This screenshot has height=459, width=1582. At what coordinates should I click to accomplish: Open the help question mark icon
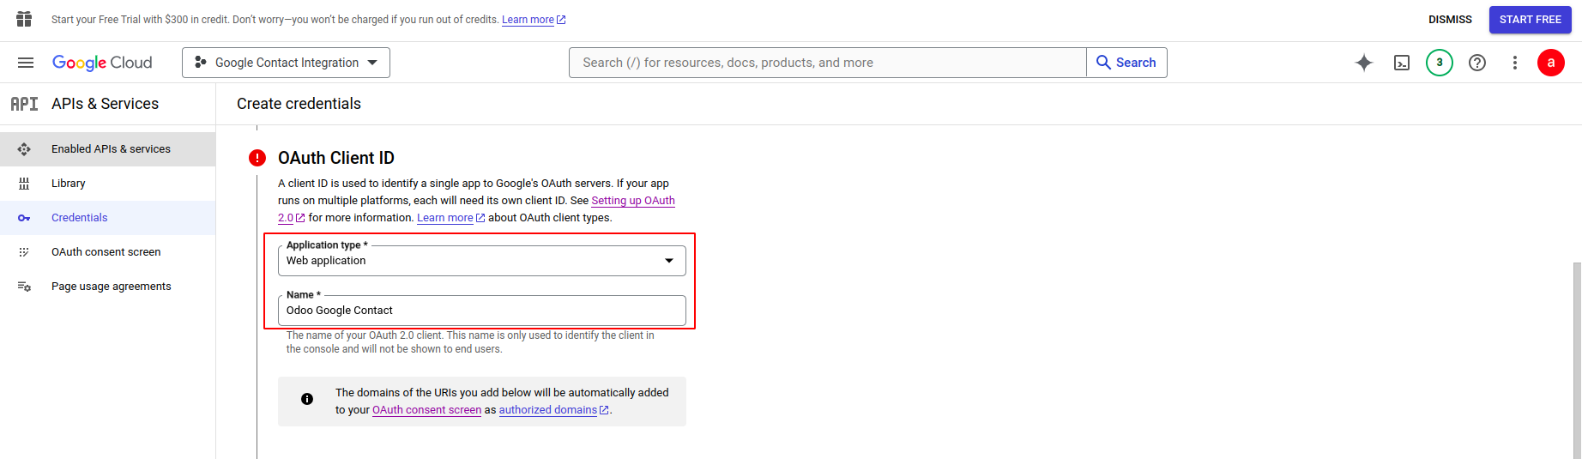point(1477,63)
